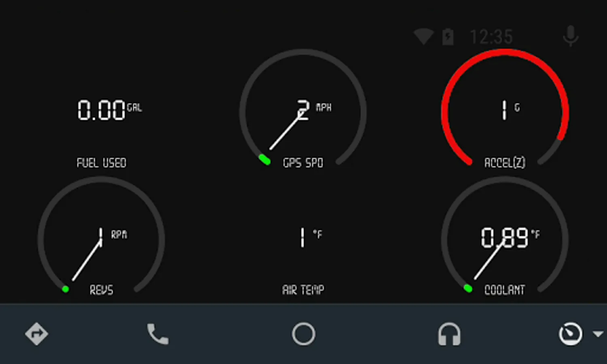Tap the 12:35 clock display
The image size is (607, 364).
point(491,37)
